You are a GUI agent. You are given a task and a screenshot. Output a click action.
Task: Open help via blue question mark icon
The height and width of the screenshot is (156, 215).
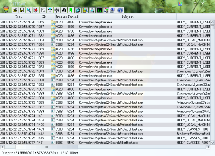(120, 10)
